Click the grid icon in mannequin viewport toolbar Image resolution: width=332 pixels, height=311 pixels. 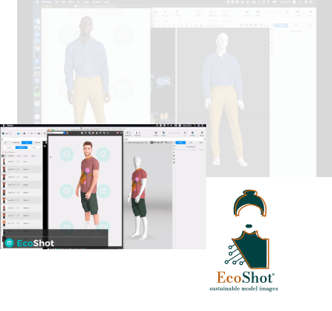pyautogui.click(x=152, y=143)
